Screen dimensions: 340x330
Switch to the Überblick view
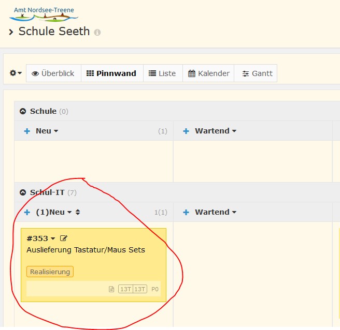coord(53,73)
